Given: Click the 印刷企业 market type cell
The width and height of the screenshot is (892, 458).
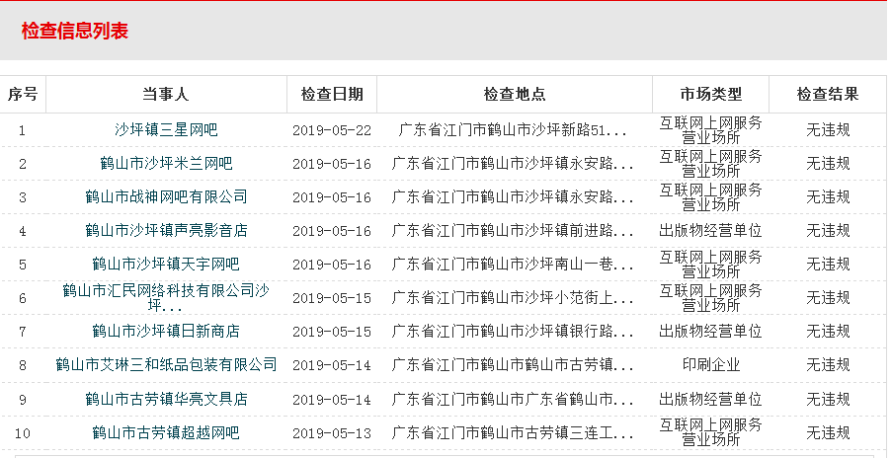Looking at the screenshot, I should click(x=710, y=364).
